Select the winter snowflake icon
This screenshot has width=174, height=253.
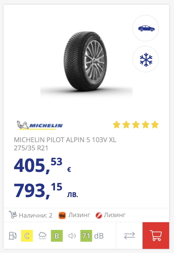point(145,59)
